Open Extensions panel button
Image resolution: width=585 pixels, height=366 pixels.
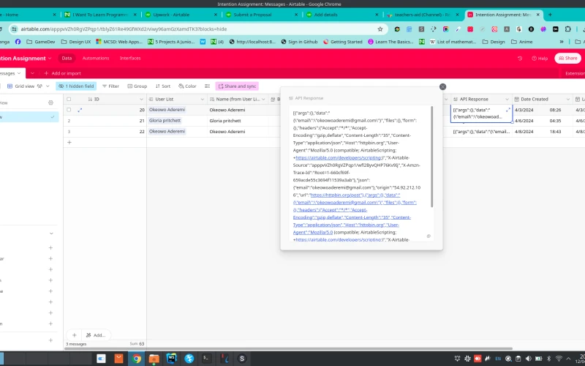tap(575, 73)
